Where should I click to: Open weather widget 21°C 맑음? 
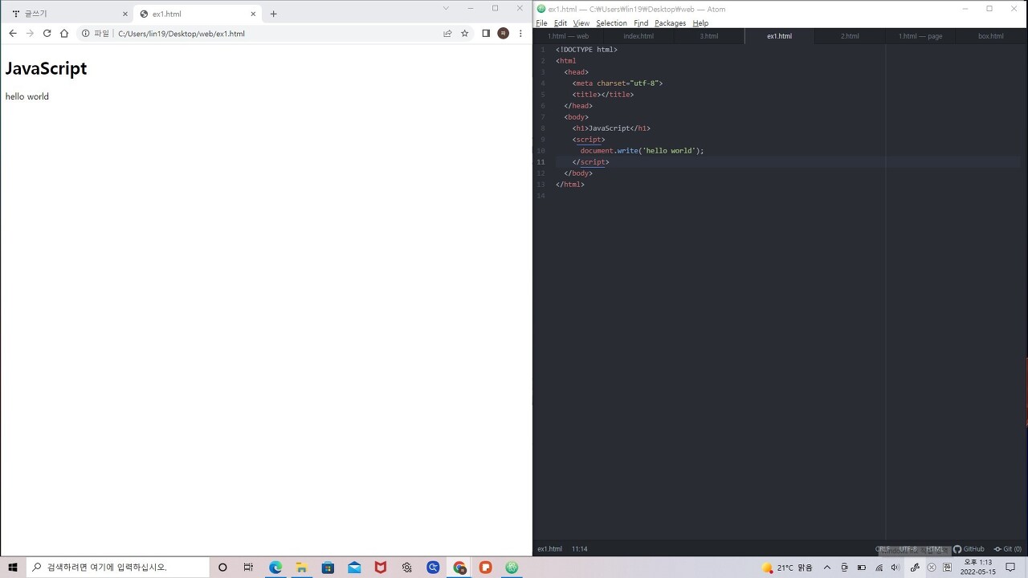point(788,568)
